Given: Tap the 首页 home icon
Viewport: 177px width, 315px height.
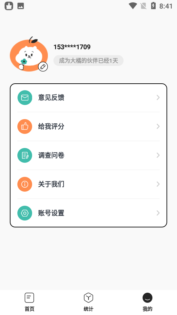Looking at the screenshot, I should (x=29, y=298).
